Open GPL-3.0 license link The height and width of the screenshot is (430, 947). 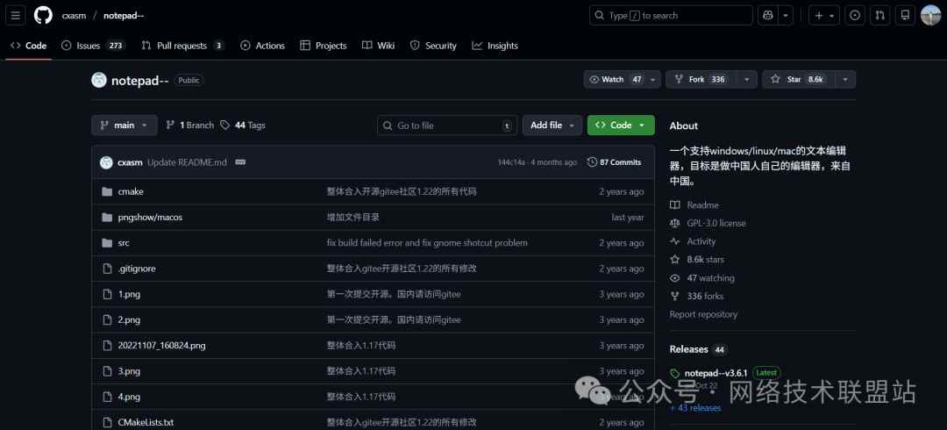pos(708,223)
